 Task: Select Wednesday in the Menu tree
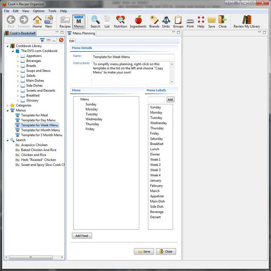[x=94, y=119]
